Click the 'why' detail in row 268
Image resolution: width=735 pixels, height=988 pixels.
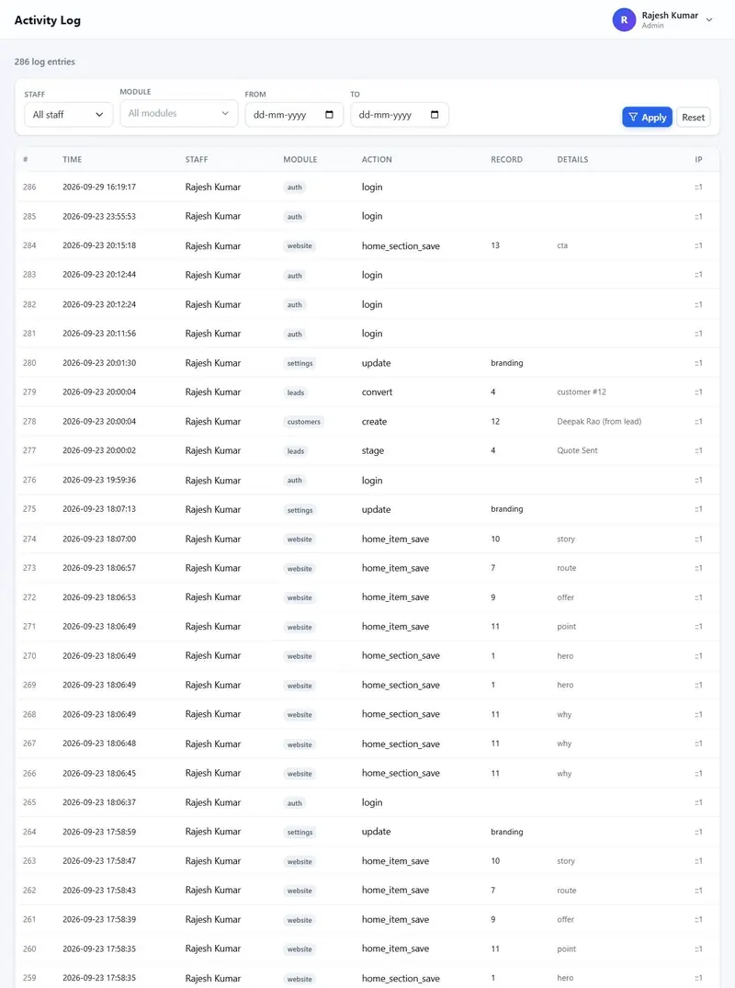(x=564, y=714)
